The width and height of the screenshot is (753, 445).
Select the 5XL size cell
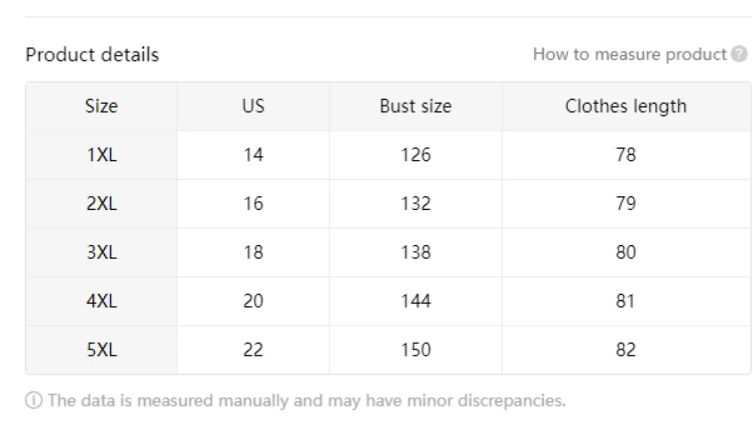tap(101, 349)
